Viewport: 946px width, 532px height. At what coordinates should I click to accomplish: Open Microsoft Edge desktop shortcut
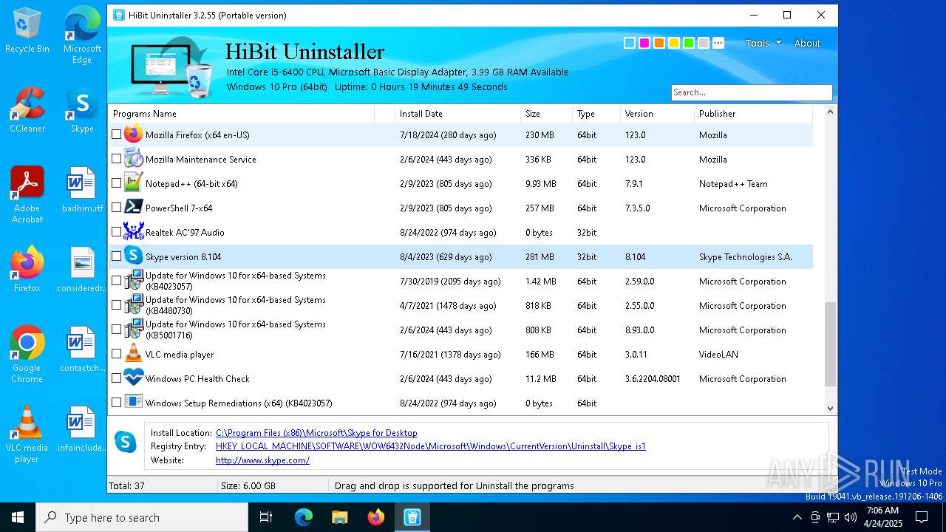(x=82, y=35)
